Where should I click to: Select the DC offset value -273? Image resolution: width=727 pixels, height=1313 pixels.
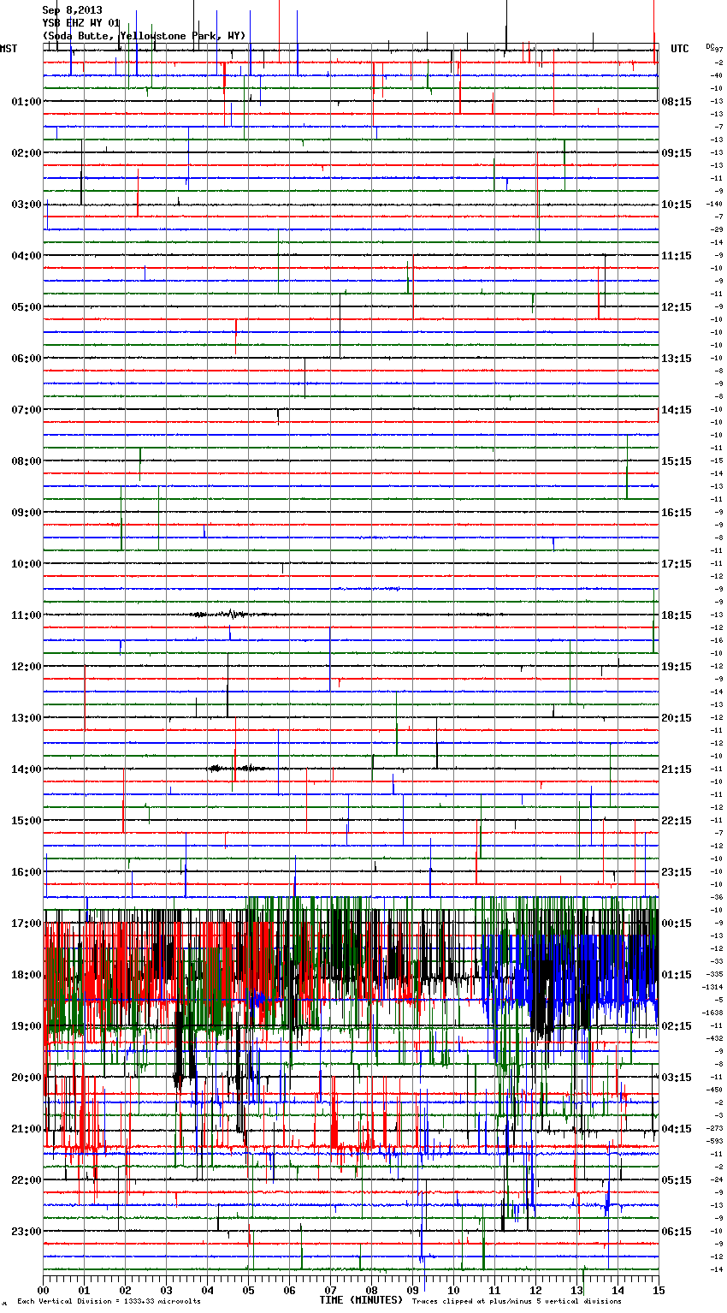[x=715, y=1128]
